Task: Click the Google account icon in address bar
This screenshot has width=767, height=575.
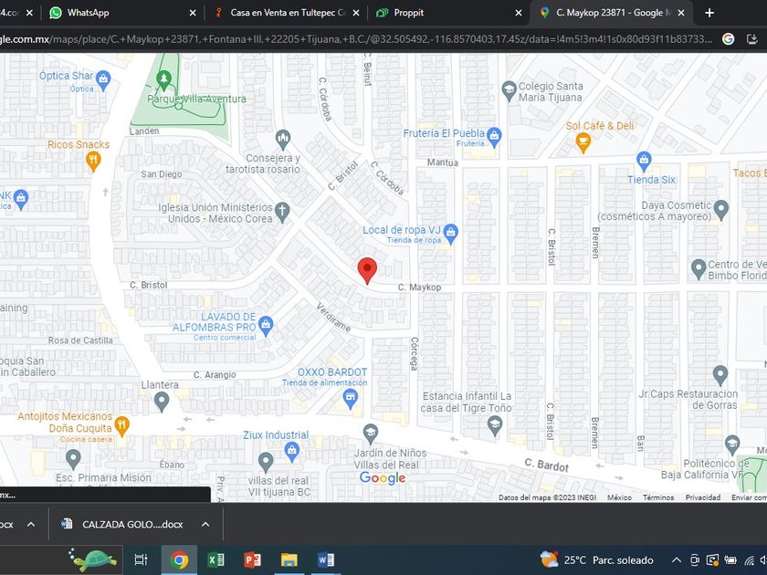Action: pos(728,39)
